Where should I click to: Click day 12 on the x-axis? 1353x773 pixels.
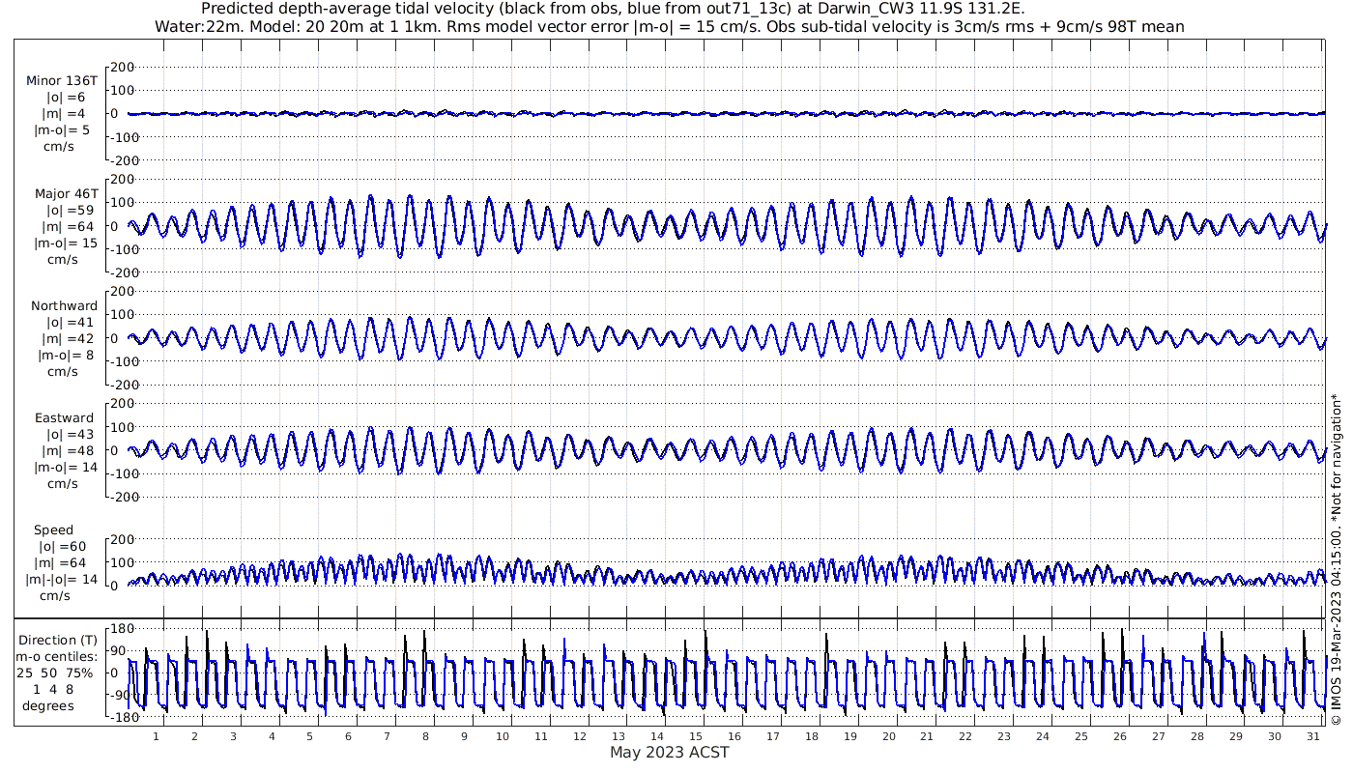click(x=580, y=736)
